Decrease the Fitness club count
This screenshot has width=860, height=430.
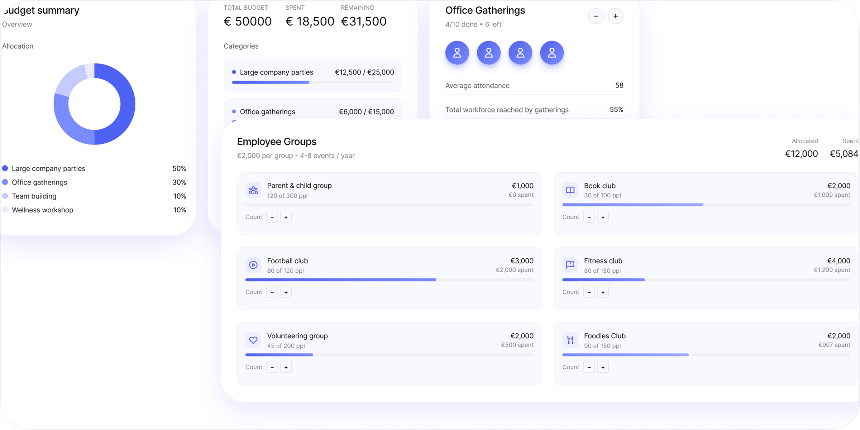tap(589, 292)
